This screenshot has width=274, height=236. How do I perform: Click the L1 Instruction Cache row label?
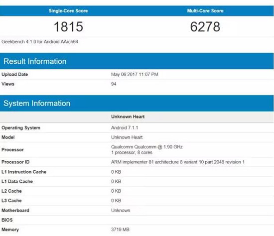[x=24, y=172]
